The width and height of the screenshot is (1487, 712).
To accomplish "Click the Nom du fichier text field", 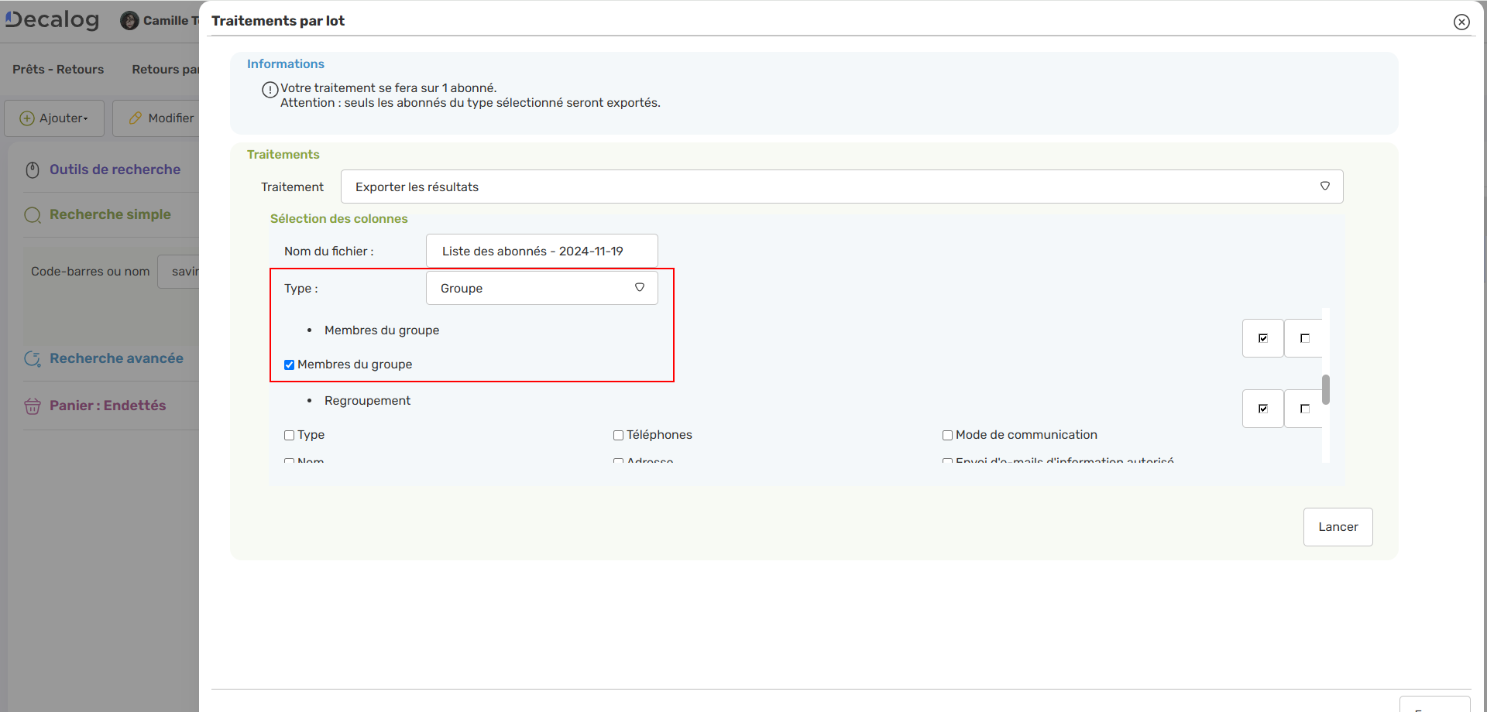I will 541,251.
